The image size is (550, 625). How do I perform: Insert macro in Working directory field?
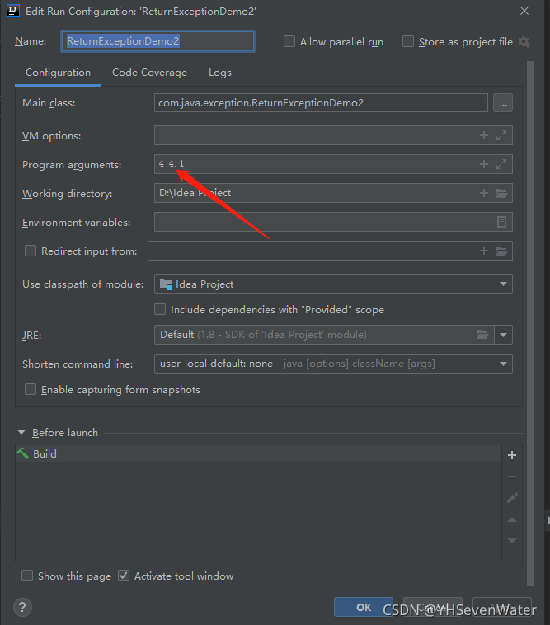[484, 193]
